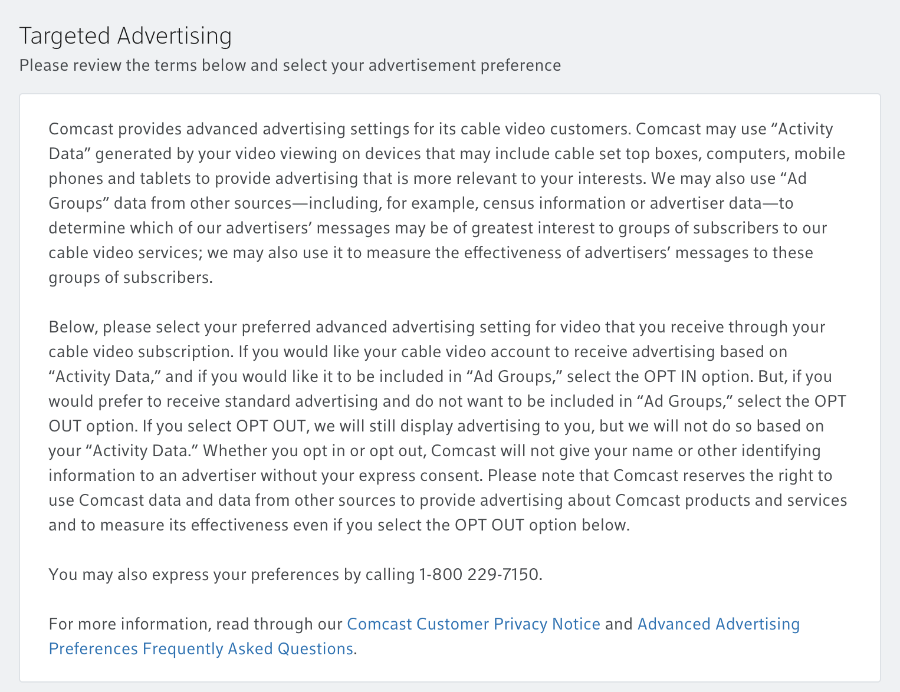
Task: Open the Advanced Advertising Preferences FAQ link
Action: [x=718, y=624]
